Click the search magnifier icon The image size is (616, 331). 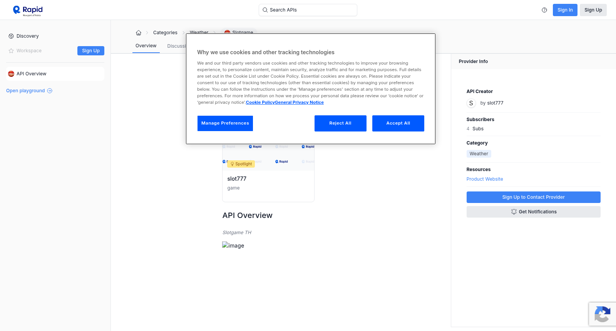(265, 10)
